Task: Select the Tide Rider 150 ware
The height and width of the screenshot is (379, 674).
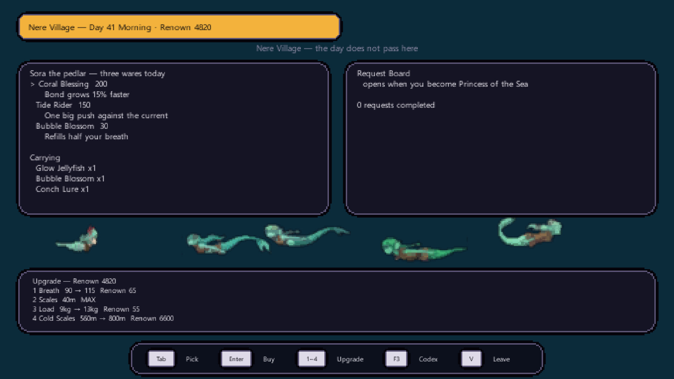Action: pyautogui.click(x=63, y=105)
